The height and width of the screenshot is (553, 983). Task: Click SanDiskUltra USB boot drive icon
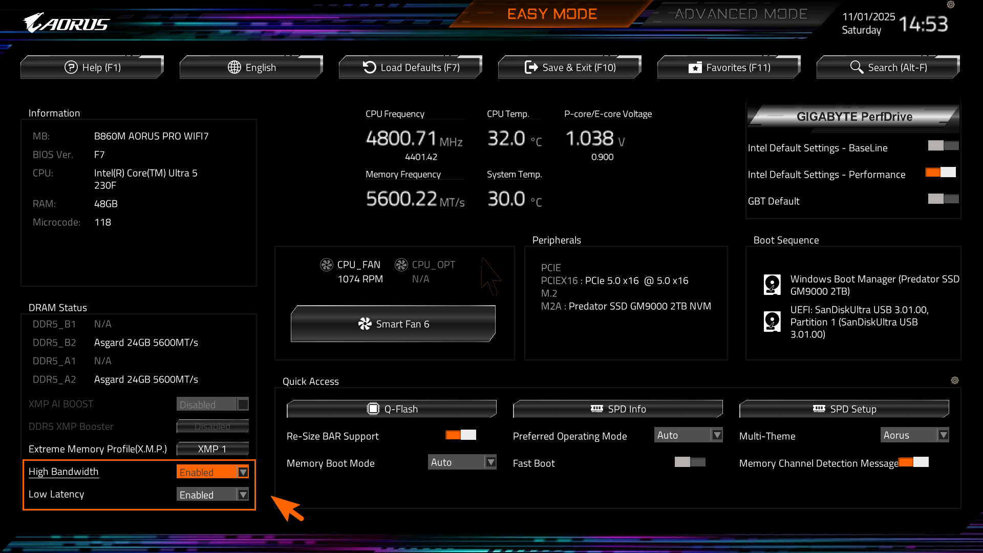pyautogui.click(x=772, y=322)
